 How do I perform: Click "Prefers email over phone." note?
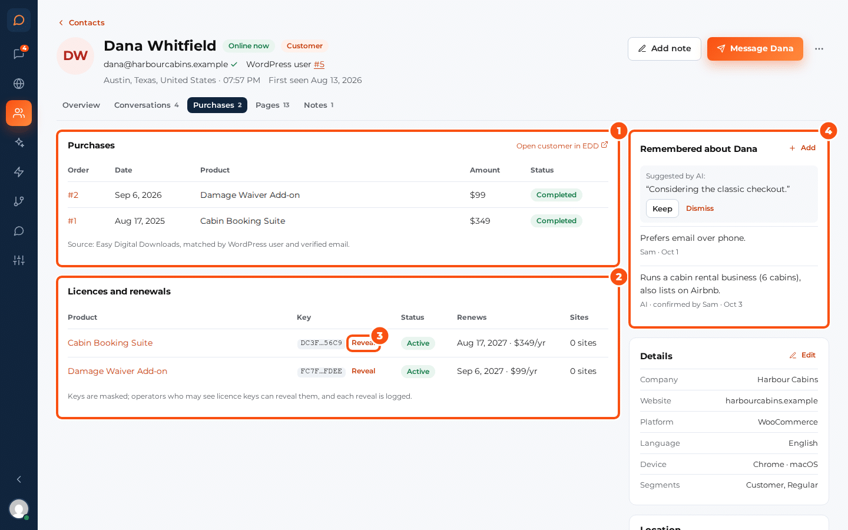693,238
